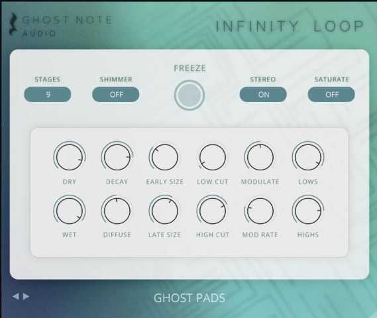Click the LATE SIZE label text
The image size is (377, 318).
coord(165,235)
